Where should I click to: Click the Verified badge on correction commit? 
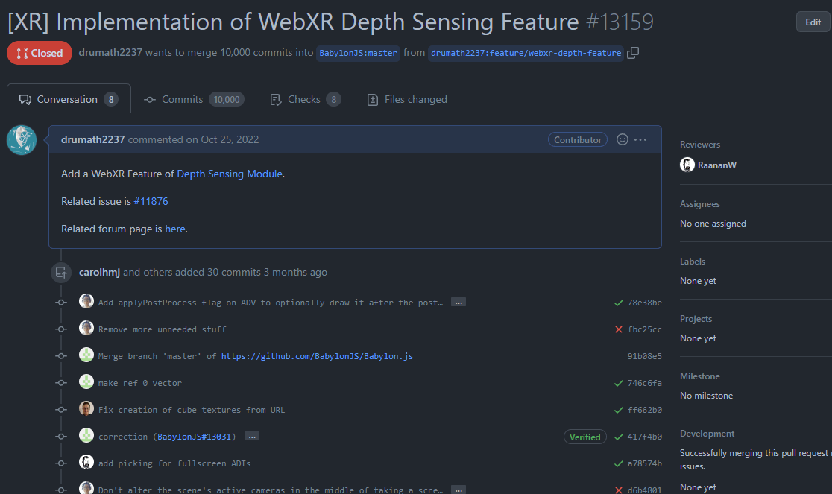pyautogui.click(x=584, y=437)
